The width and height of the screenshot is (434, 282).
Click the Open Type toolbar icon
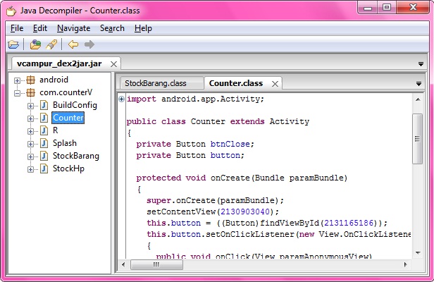click(x=35, y=44)
